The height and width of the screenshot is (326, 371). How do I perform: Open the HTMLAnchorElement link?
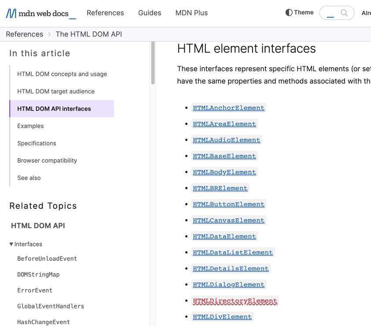[x=228, y=108]
